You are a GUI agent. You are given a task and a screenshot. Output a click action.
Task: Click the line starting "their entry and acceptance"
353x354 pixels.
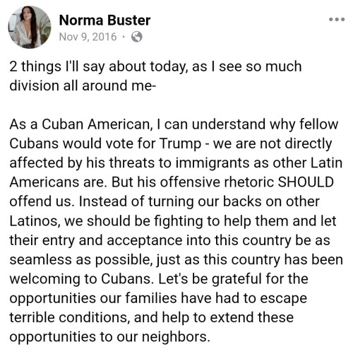pos(169,240)
